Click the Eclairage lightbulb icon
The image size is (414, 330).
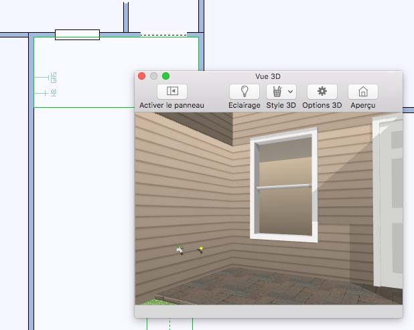[244, 92]
